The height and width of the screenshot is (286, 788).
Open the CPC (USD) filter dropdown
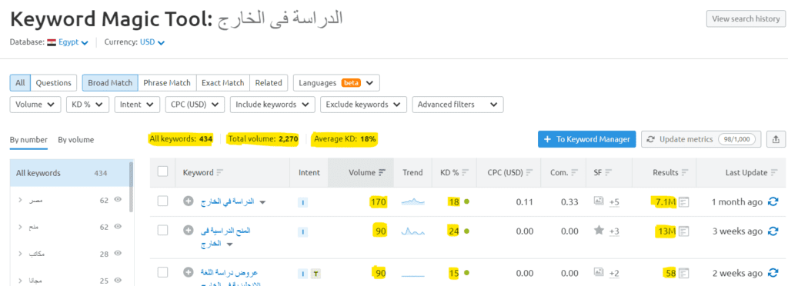[x=195, y=105]
